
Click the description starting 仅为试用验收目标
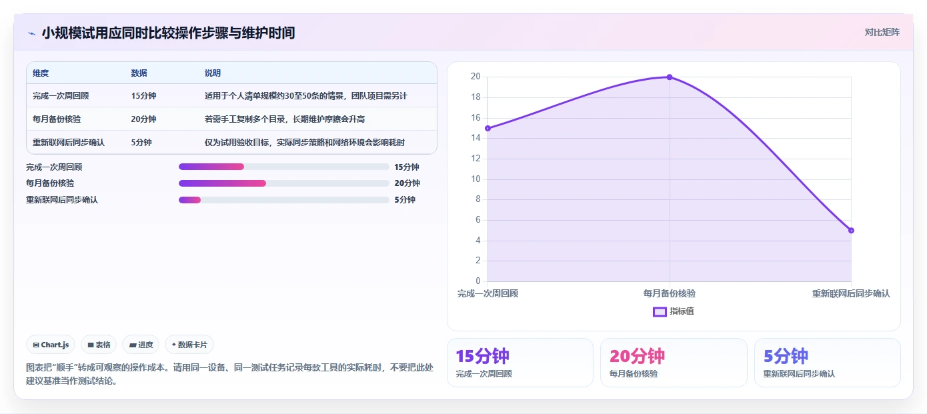[305, 143]
